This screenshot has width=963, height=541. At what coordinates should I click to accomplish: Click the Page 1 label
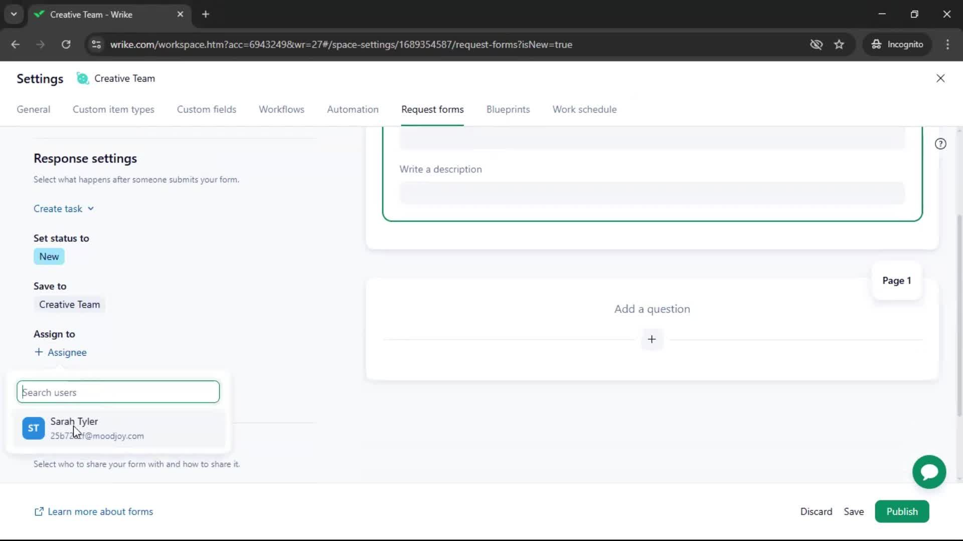897,281
